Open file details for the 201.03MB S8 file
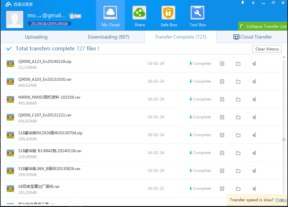This screenshot has height=207, width=288. (x=222, y=189)
